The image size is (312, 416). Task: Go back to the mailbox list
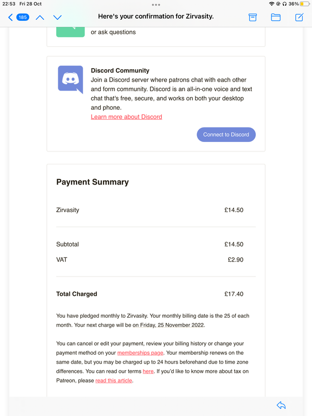tap(10, 18)
